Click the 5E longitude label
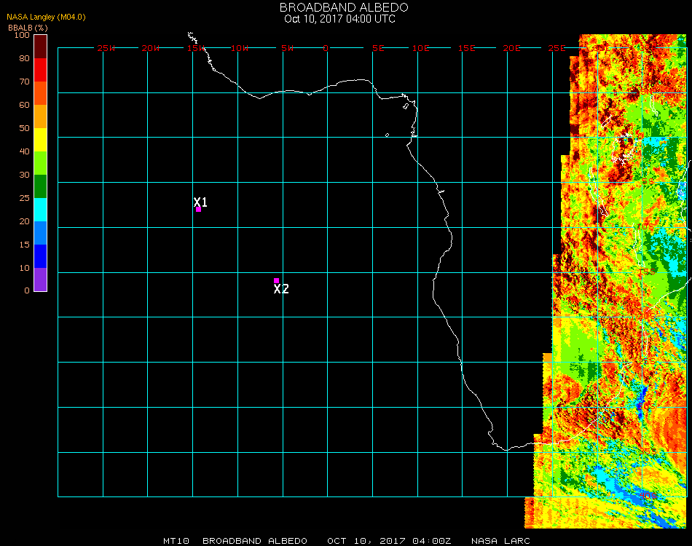The width and height of the screenshot is (692, 546). click(378, 48)
